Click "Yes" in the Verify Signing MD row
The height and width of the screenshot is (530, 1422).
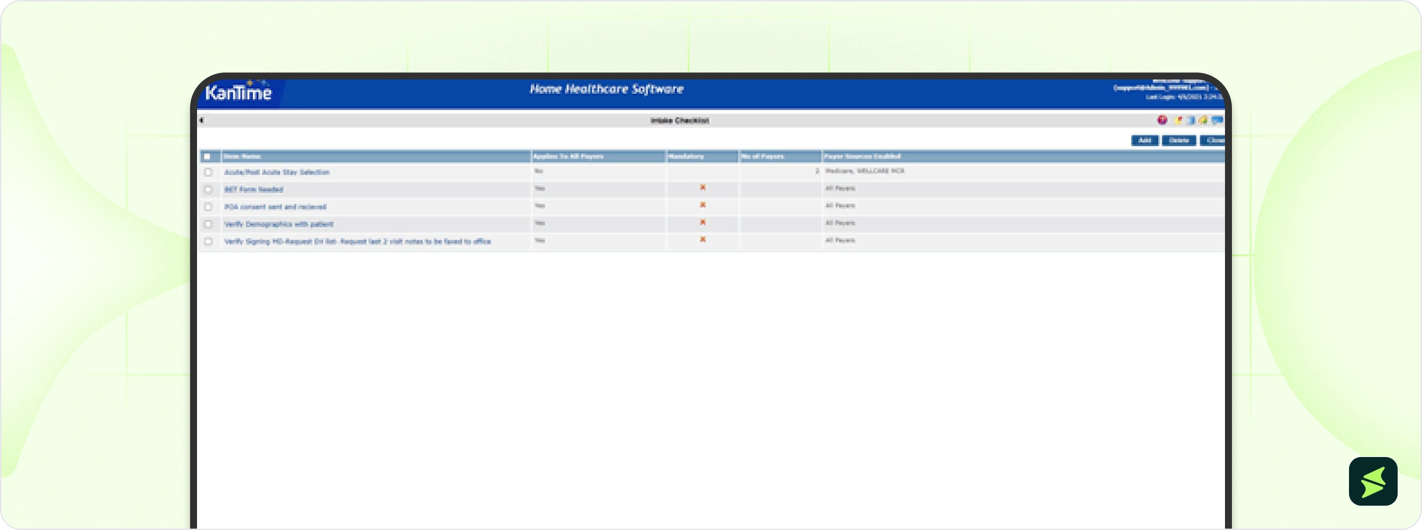539,240
